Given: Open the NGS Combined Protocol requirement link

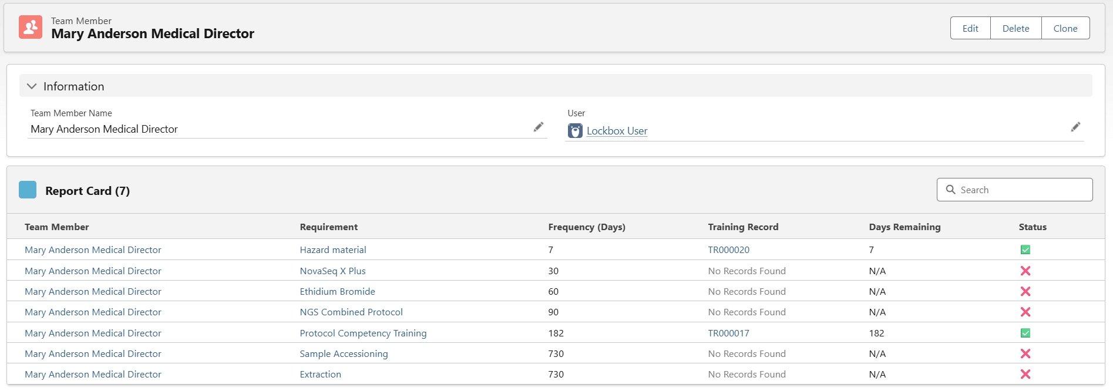Looking at the screenshot, I should 351,312.
